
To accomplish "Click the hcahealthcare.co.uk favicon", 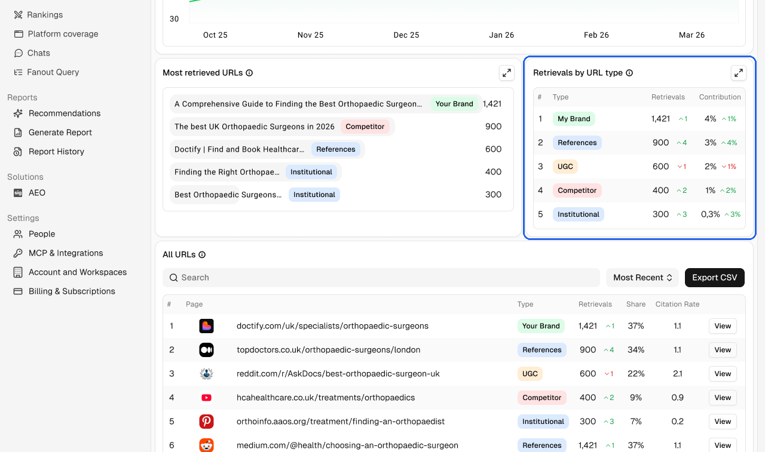I will point(206,398).
